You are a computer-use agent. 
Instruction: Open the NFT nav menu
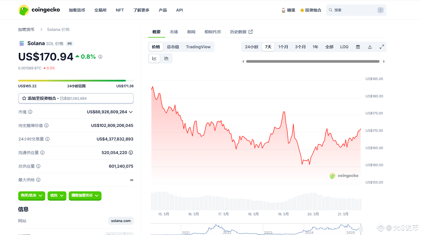(x=120, y=10)
